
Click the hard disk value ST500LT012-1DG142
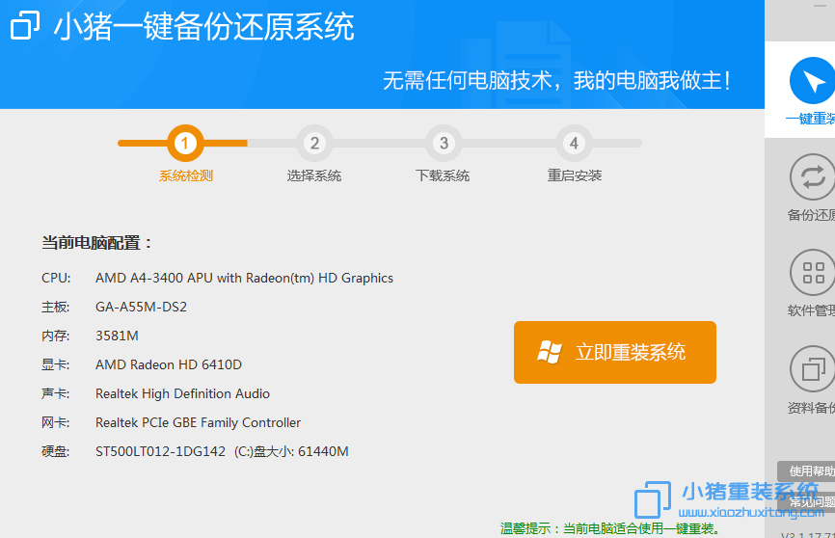point(160,451)
